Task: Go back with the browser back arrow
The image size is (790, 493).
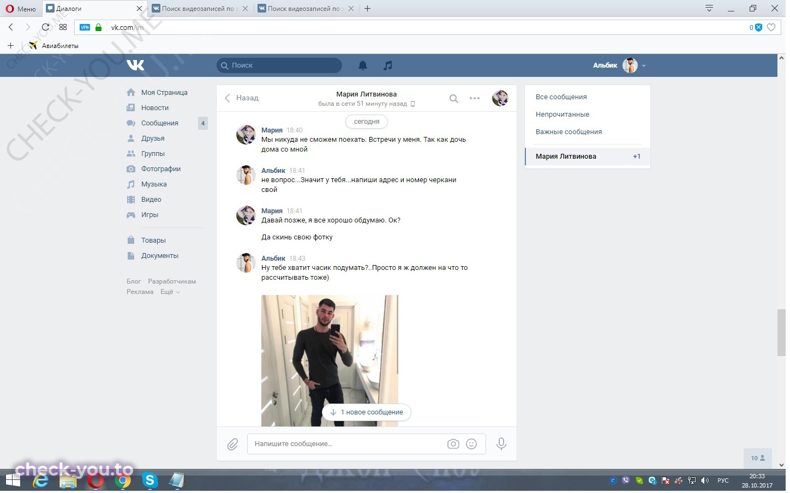Action: [11, 27]
